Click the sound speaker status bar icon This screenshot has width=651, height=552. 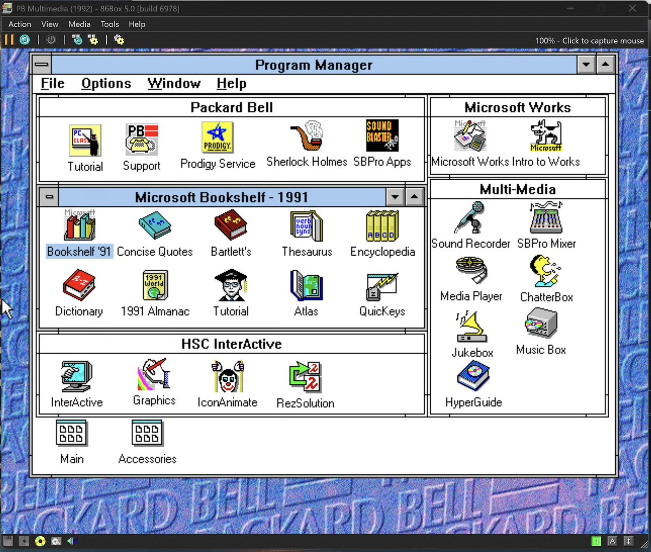point(72,541)
